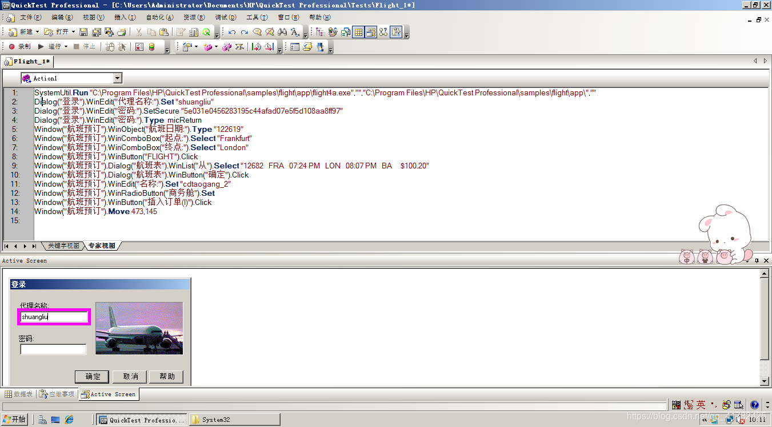The height and width of the screenshot is (427, 772).
Task: Open System32 from the taskbar
Action: [x=234, y=420]
